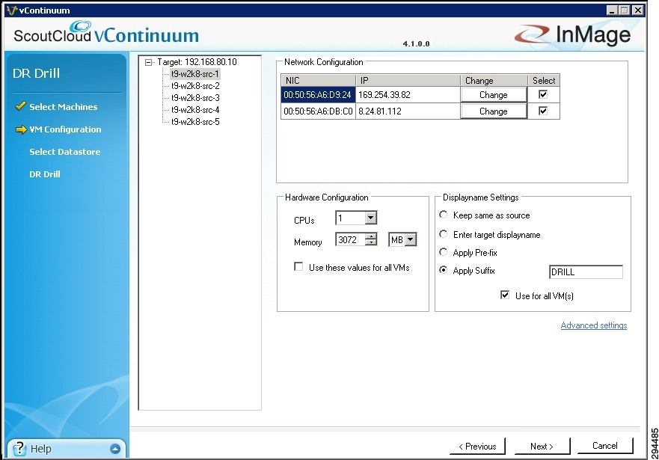Collapse the Target 192.168.80.10 tree node
Viewport: 659px width, 460px height.
click(x=148, y=62)
